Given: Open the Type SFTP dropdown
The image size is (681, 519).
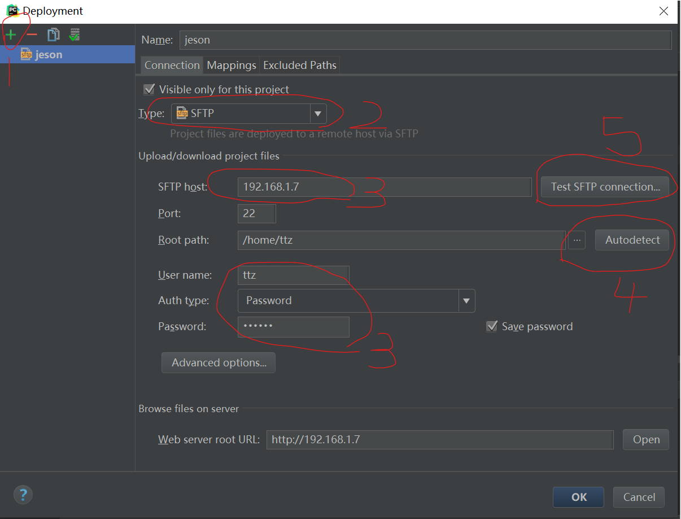Looking at the screenshot, I should (x=248, y=114).
